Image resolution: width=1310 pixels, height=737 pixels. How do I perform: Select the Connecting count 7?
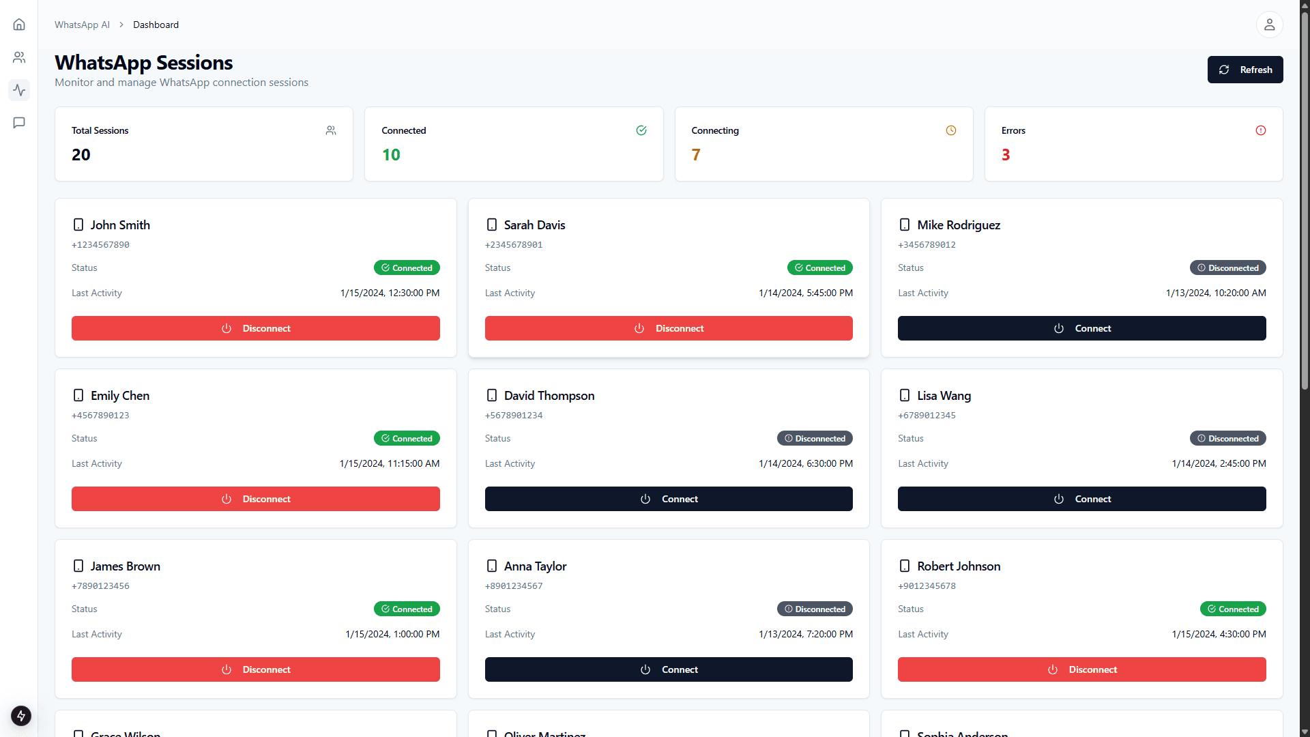point(696,155)
